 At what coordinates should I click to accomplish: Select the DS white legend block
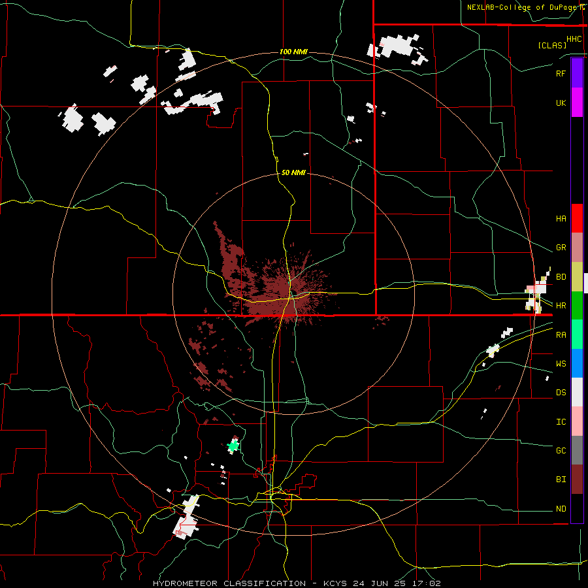click(x=577, y=392)
